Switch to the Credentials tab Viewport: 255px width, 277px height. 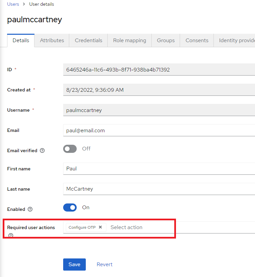click(x=88, y=40)
